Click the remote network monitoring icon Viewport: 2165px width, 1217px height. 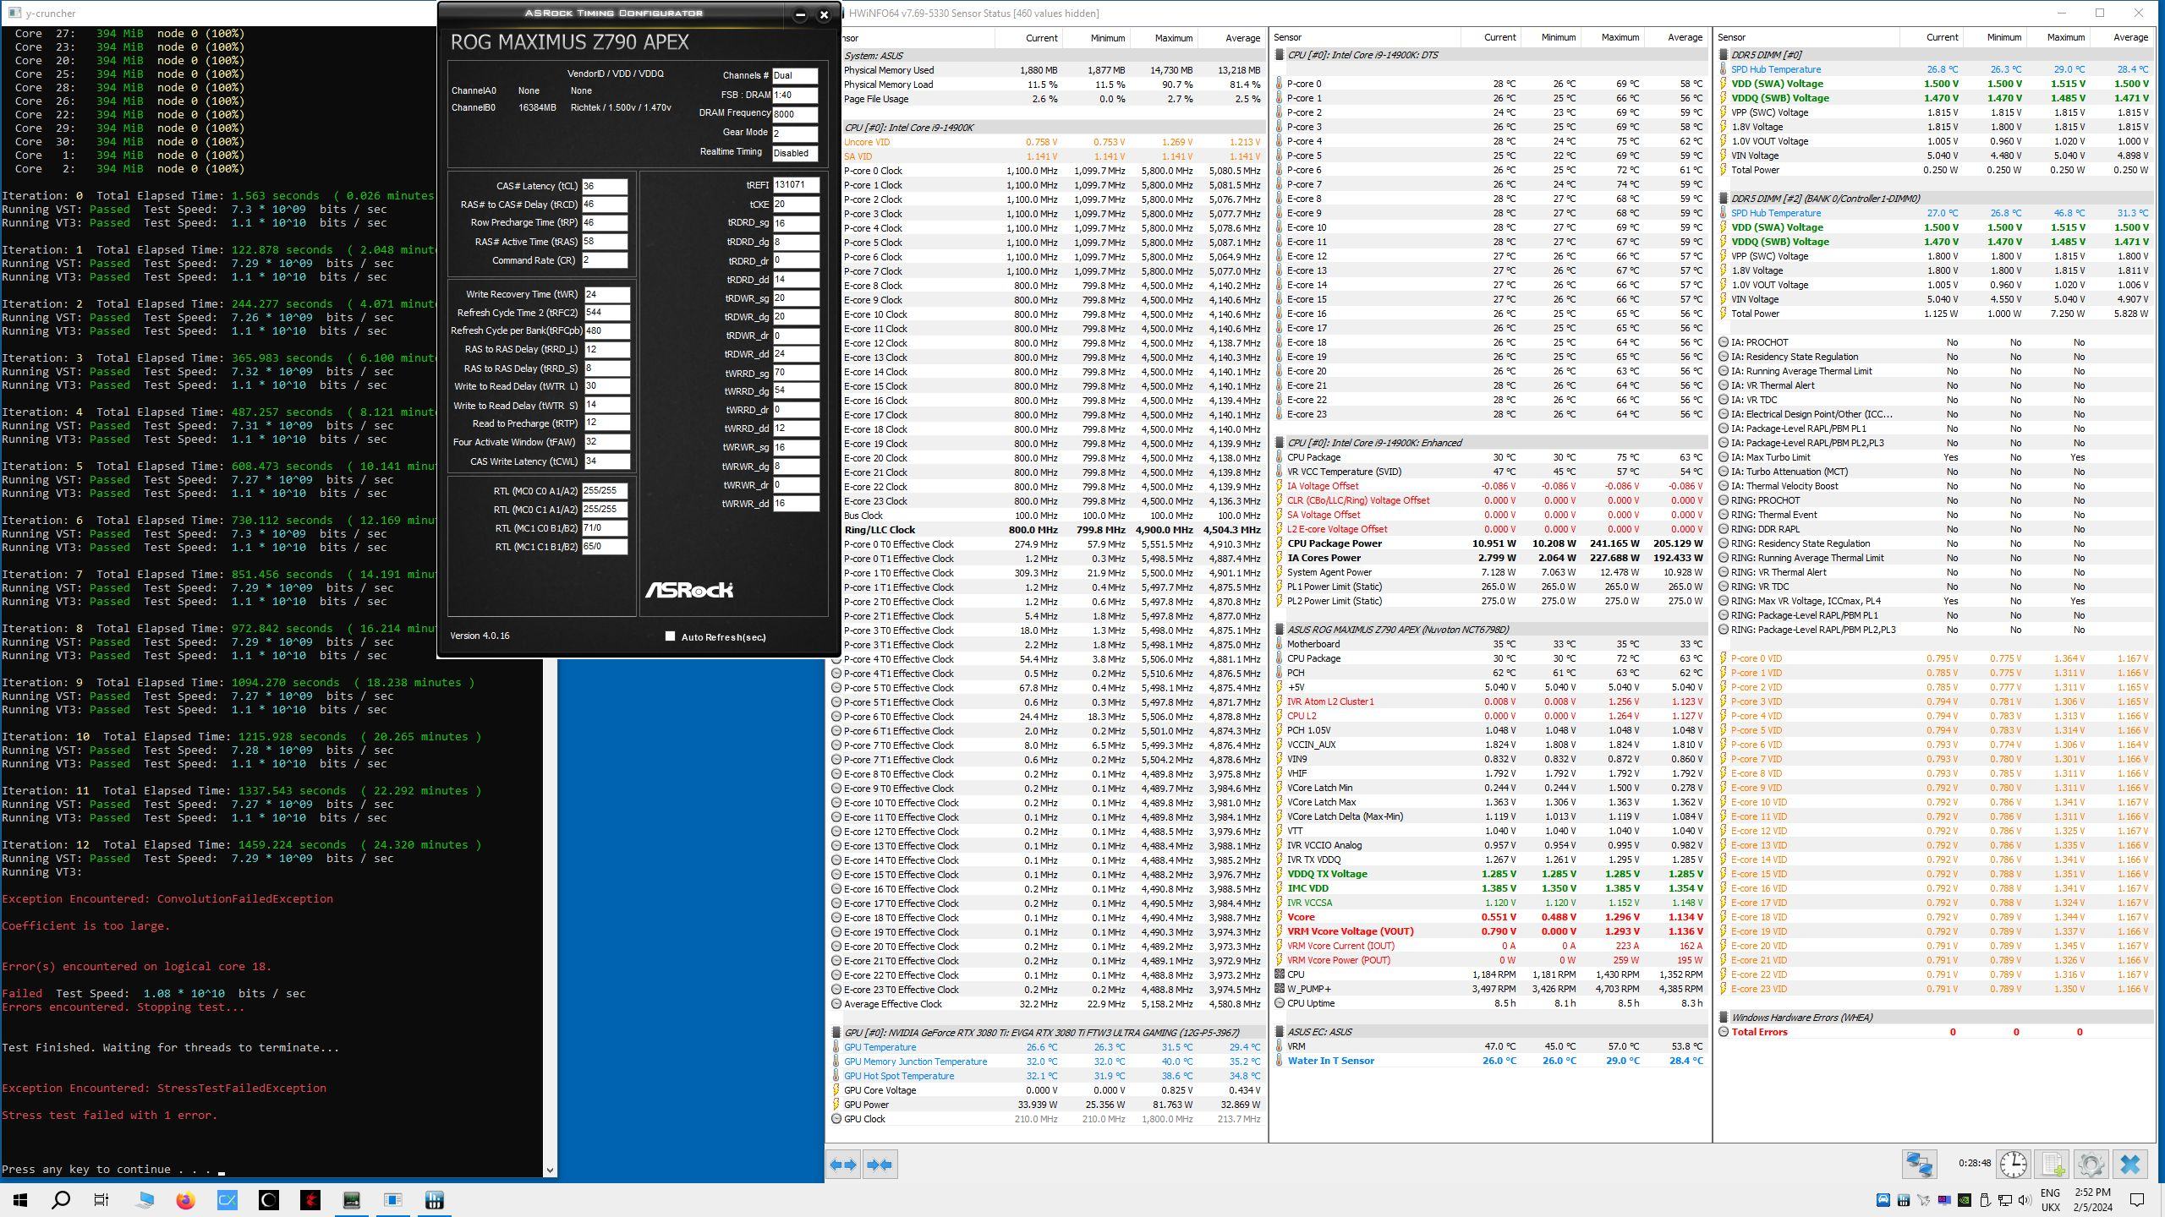[1919, 1164]
